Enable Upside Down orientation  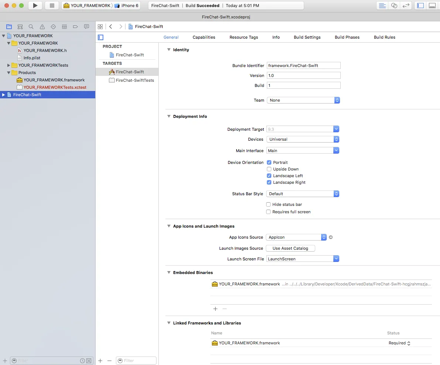click(x=269, y=169)
